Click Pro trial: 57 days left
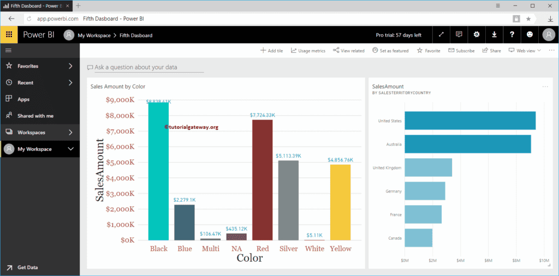Viewport: 559px width, 276px height. click(399, 35)
